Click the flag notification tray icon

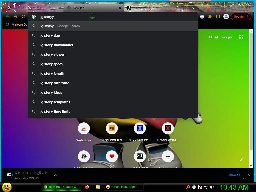pos(200,187)
